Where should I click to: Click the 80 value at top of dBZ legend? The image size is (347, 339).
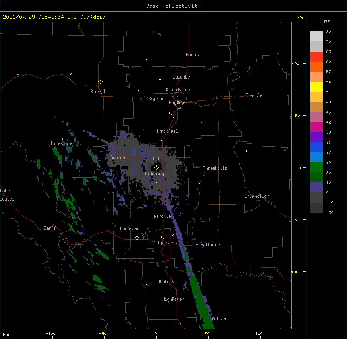pos(328,32)
